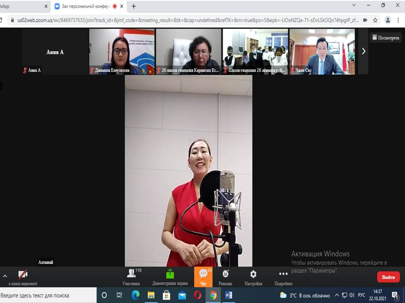The width and height of the screenshot is (405, 303).
Task: Open Microsoft Store from the taskbar
Action: pyautogui.click(x=166, y=295)
